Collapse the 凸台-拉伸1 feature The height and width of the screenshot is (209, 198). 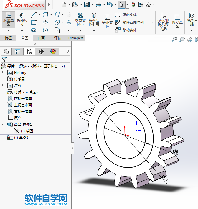(3, 124)
